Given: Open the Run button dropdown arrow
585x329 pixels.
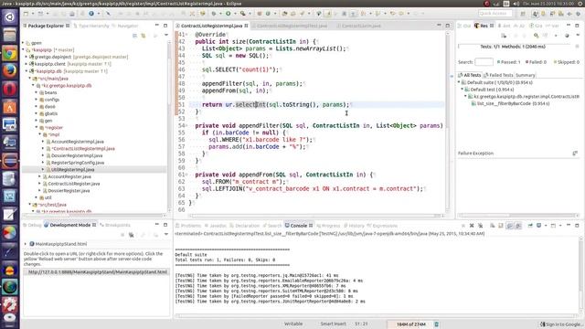Looking at the screenshot, I should pos(235,14).
